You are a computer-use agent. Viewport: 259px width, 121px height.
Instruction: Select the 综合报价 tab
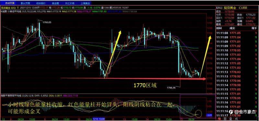(x=41, y=3)
